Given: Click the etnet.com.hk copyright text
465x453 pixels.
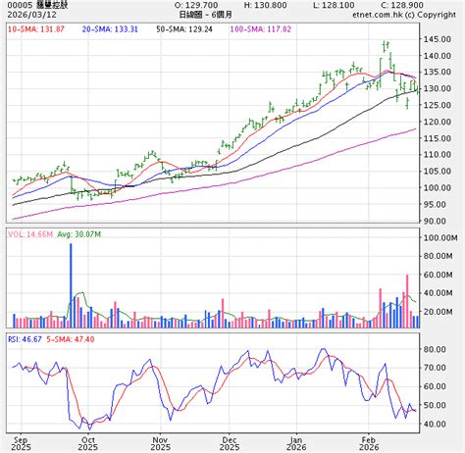Looking at the screenshot, I should tap(404, 15).
